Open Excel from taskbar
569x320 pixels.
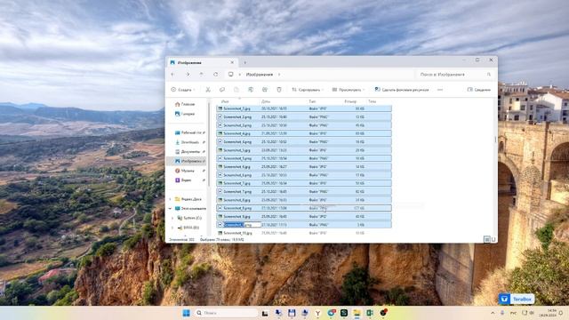click(370, 313)
